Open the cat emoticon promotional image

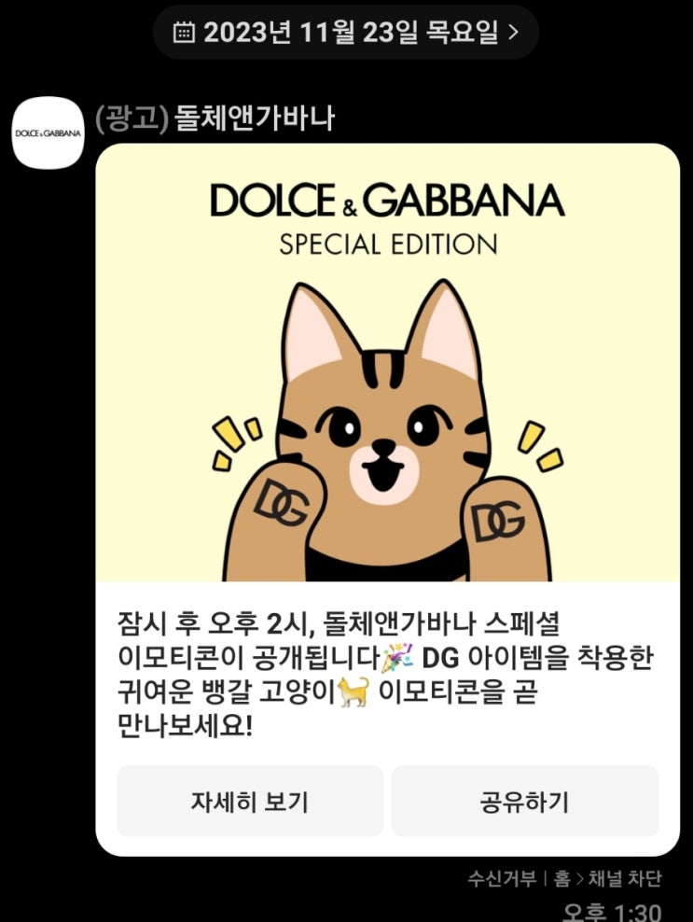pos(387,362)
